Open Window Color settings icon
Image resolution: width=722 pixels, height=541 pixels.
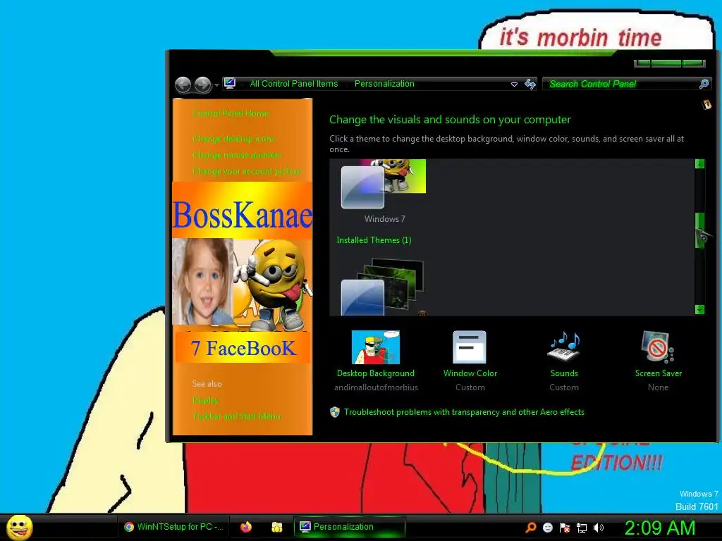(x=470, y=347)
